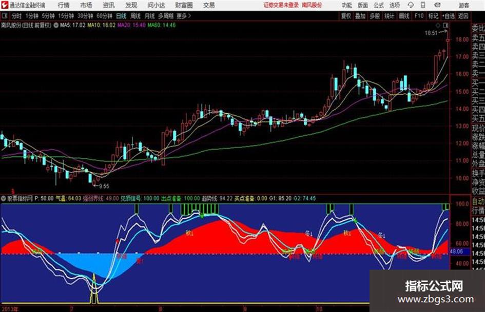Image resolution: width=485 pixels, height=312 pixels.
Task: Switch to the 15分钟 period
Action: pos(66,16)
